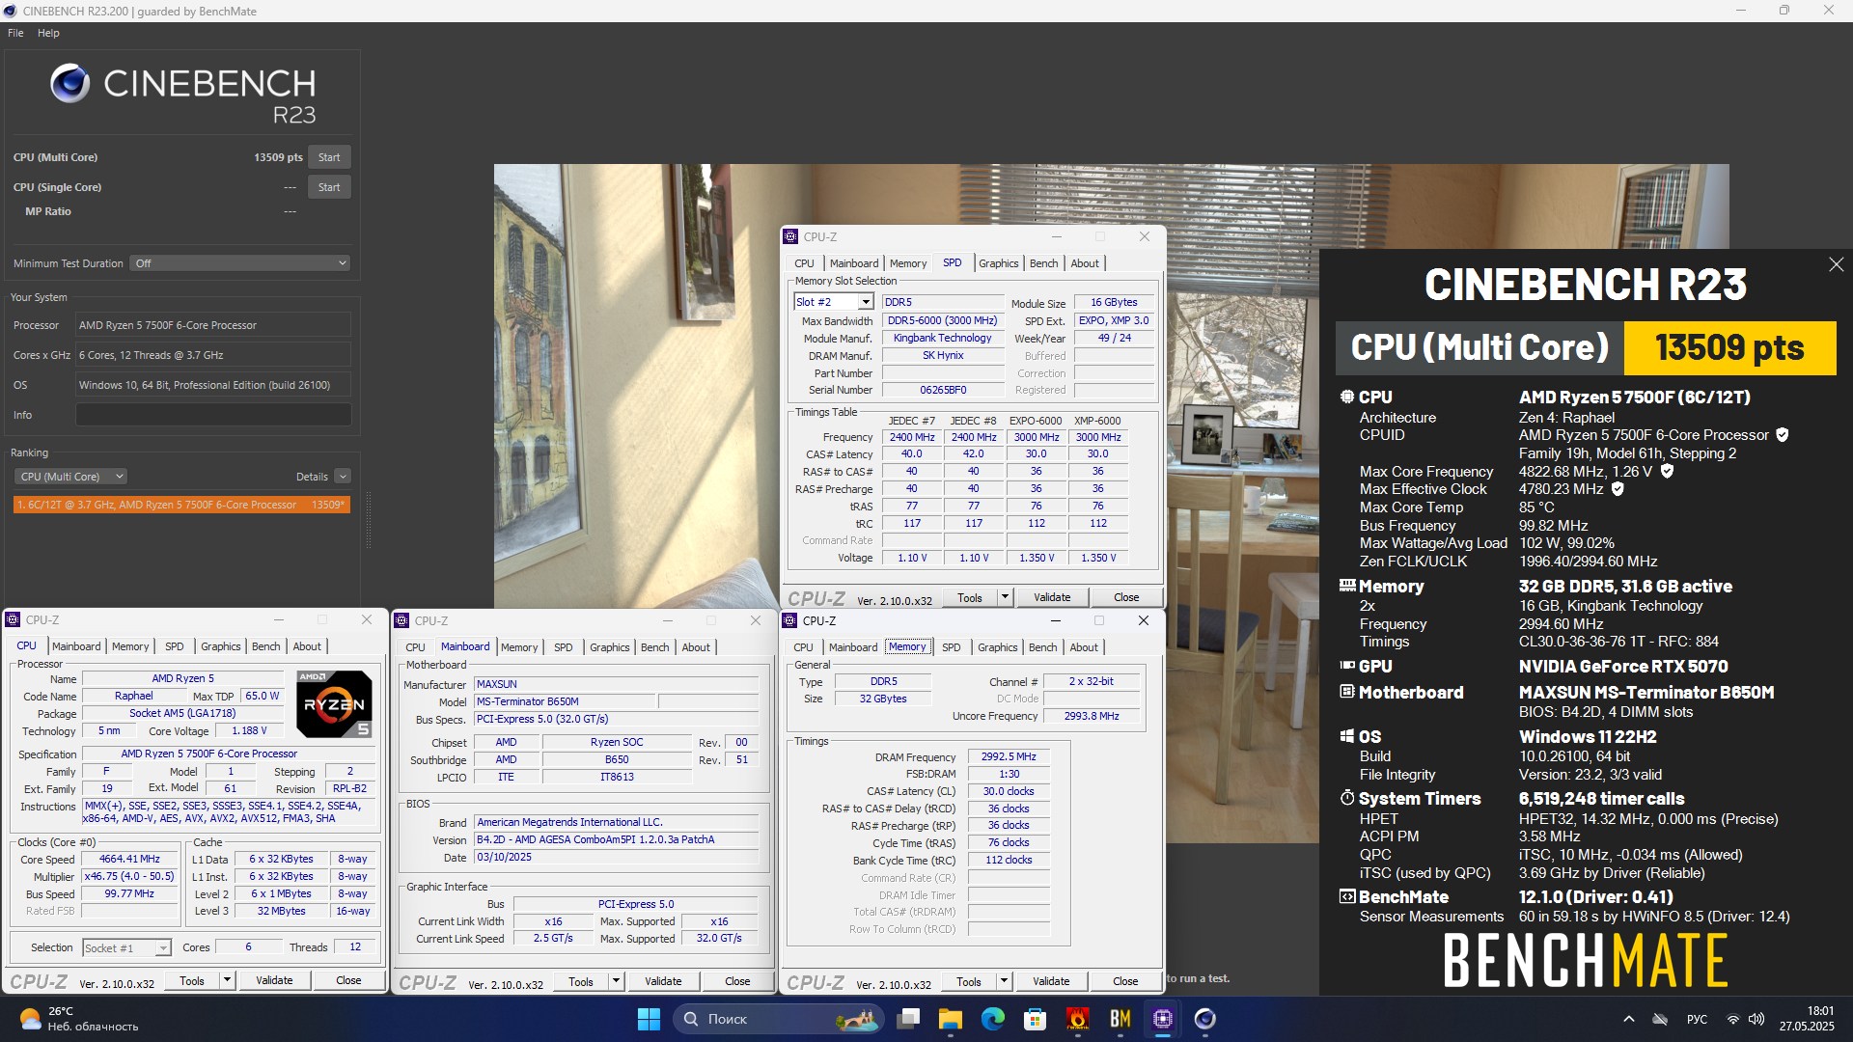Switch to Cinebench taskbar icon
1853x1042 pixels.
click(1205, 1019)
